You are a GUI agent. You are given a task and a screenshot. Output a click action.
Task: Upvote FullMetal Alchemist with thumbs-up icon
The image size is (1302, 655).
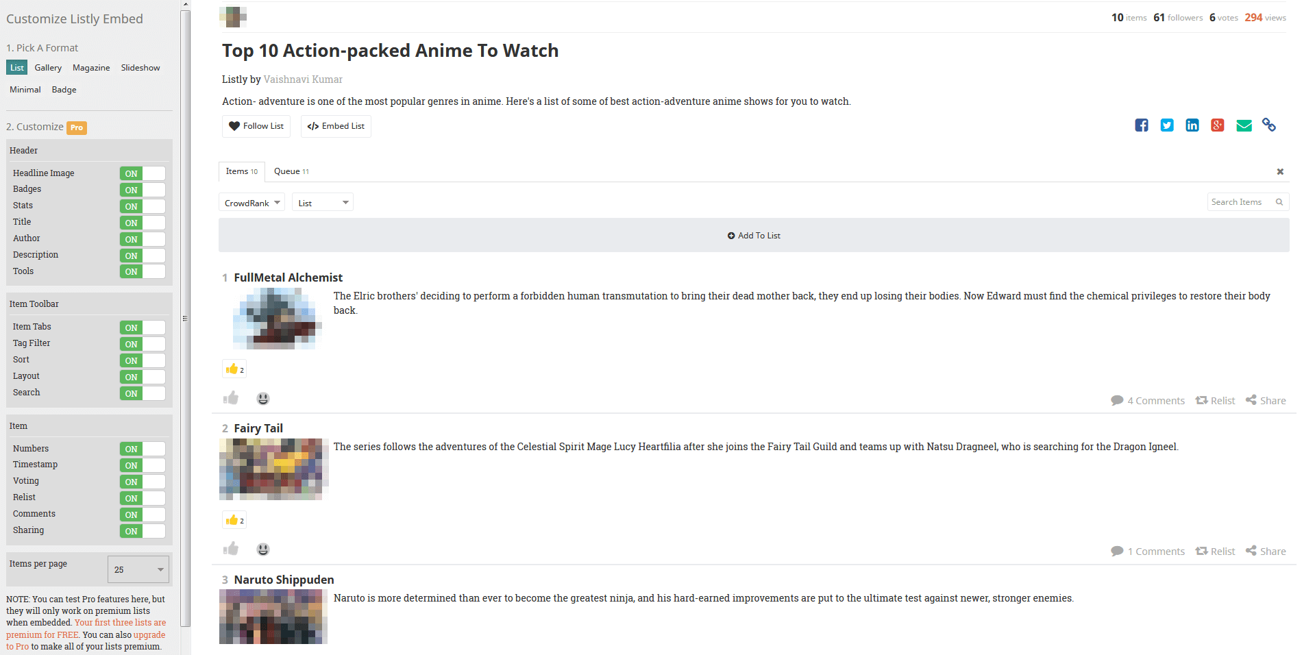pos(231,398)
